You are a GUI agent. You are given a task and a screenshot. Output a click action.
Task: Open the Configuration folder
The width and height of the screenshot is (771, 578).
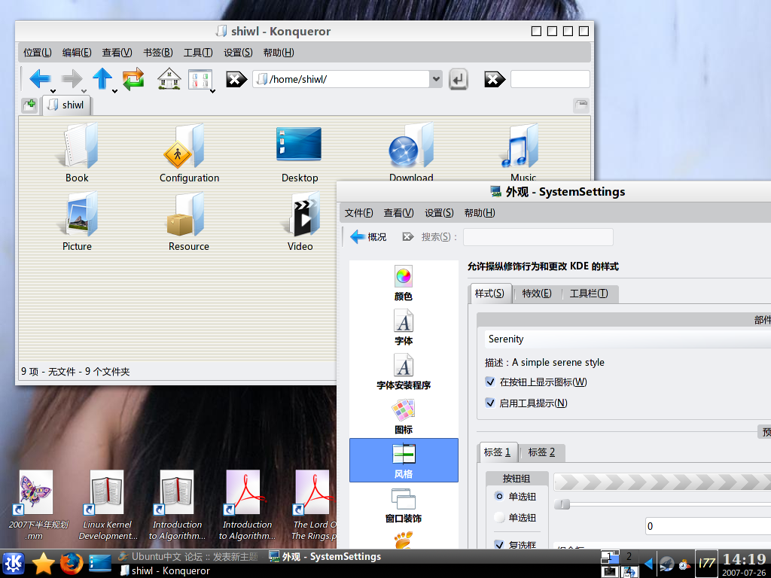point(189,153)
